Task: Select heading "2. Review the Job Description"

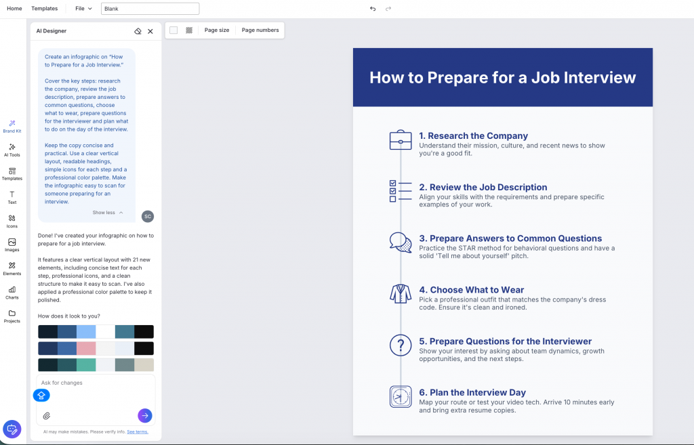Action: click(483, 187)
